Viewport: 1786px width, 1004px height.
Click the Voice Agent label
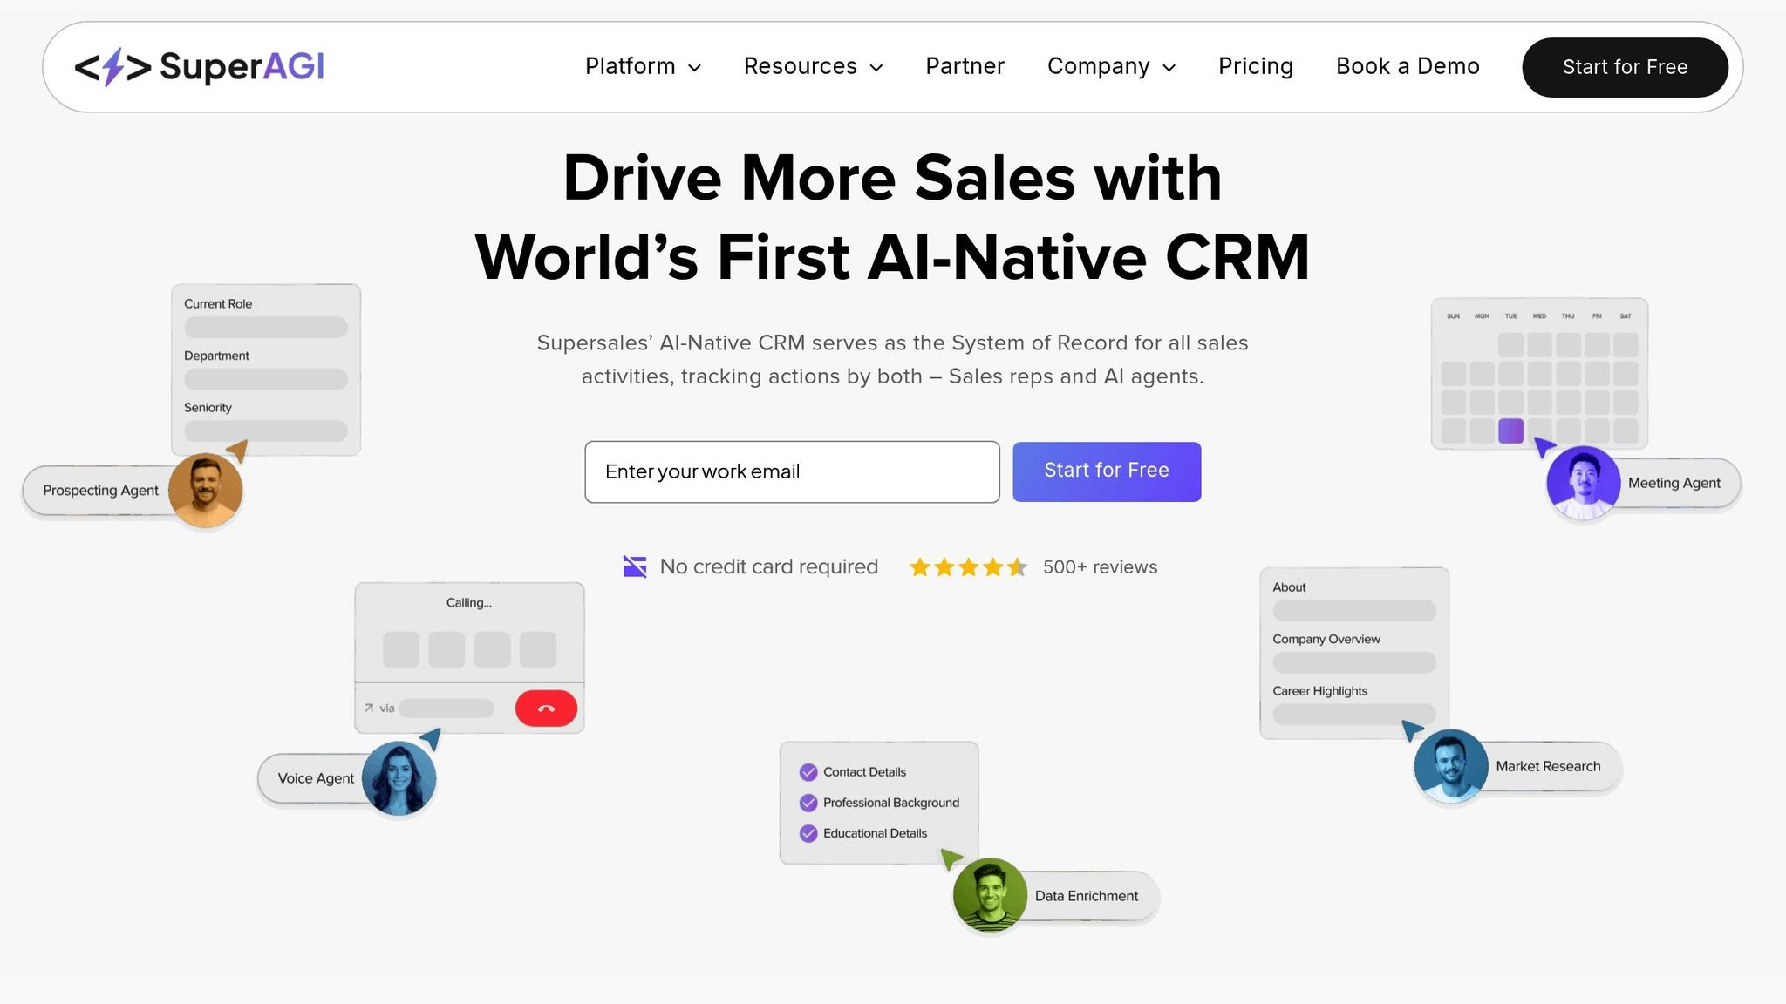coord(316,778)
